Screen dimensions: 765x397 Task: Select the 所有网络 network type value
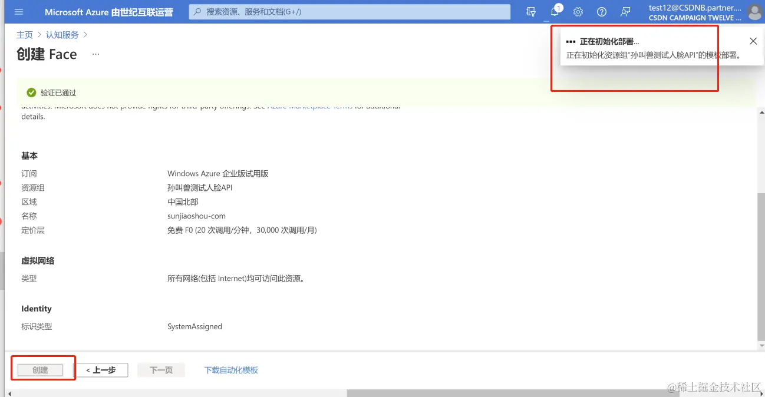(x=237, y=279)
